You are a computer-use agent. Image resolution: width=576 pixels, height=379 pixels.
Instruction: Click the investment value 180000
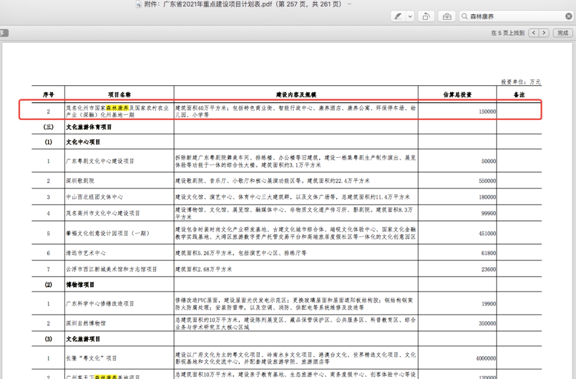[487, 198]
